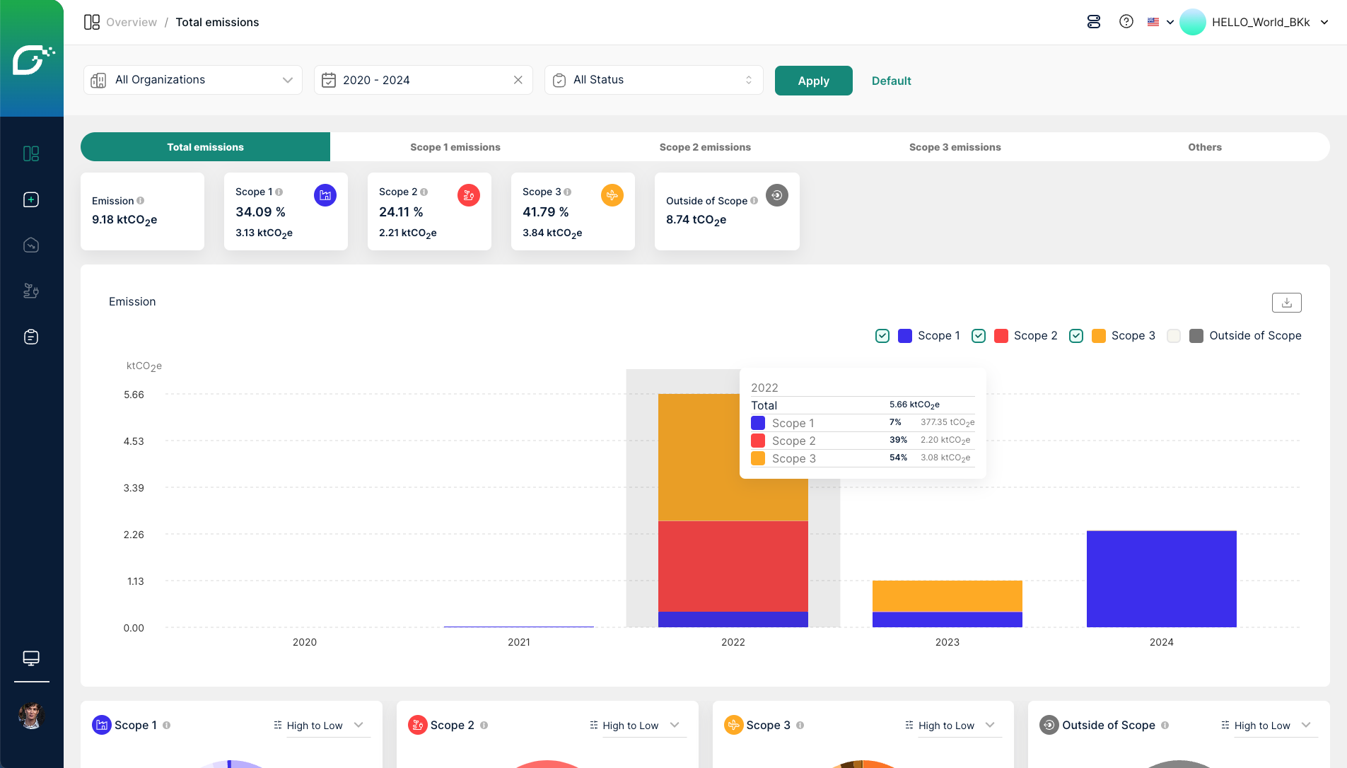Select the Others tab
Image resolution: width=1347 pixels, height=768 pixels.
click(1204, 147)
